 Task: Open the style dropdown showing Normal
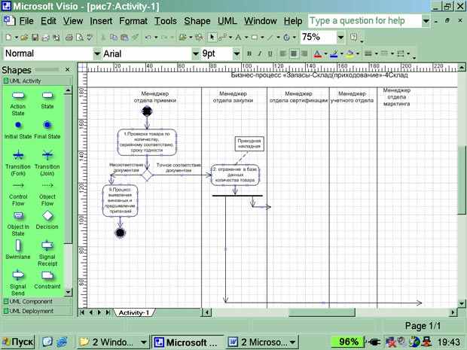coord(97,54)
